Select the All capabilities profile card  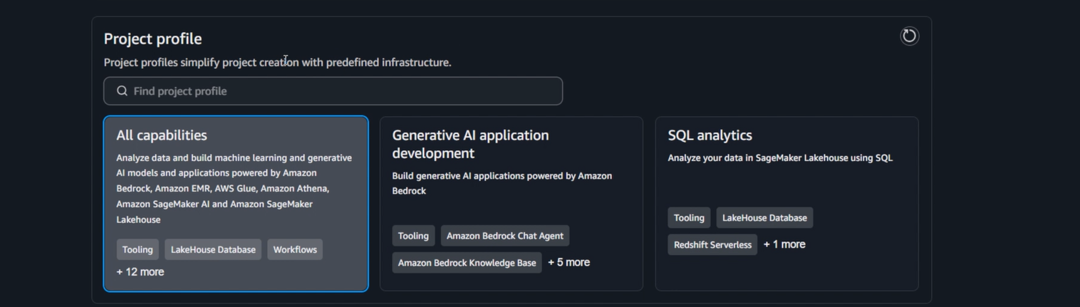236,204
